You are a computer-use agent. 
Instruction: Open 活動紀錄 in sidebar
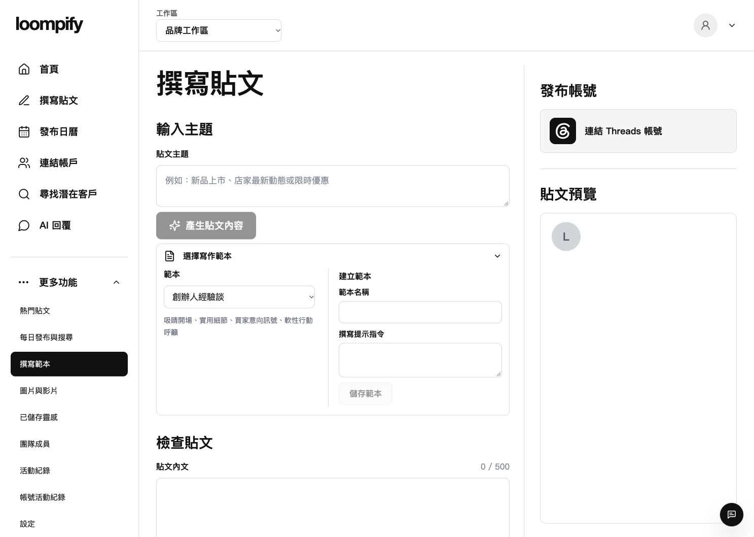[x=69, y=471]
